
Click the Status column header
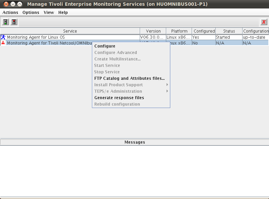(229, 31)
